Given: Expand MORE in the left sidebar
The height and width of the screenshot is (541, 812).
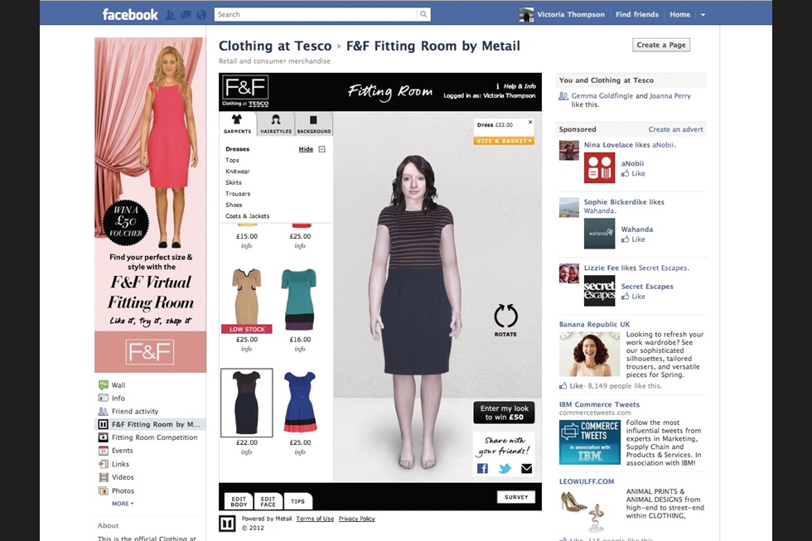Looking at the screenshot, I should point(123,504).
